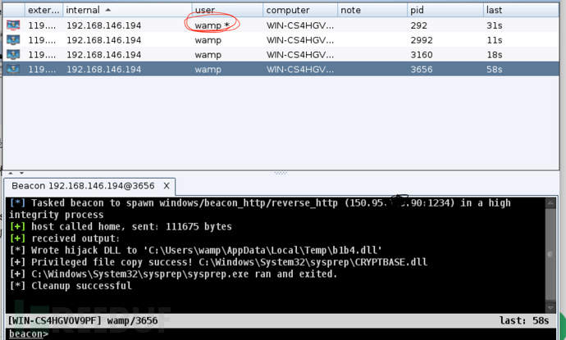This screenshot has height=340, width=566.
Task: Select the '58s' last cell in table
Action: coord(495,69)
